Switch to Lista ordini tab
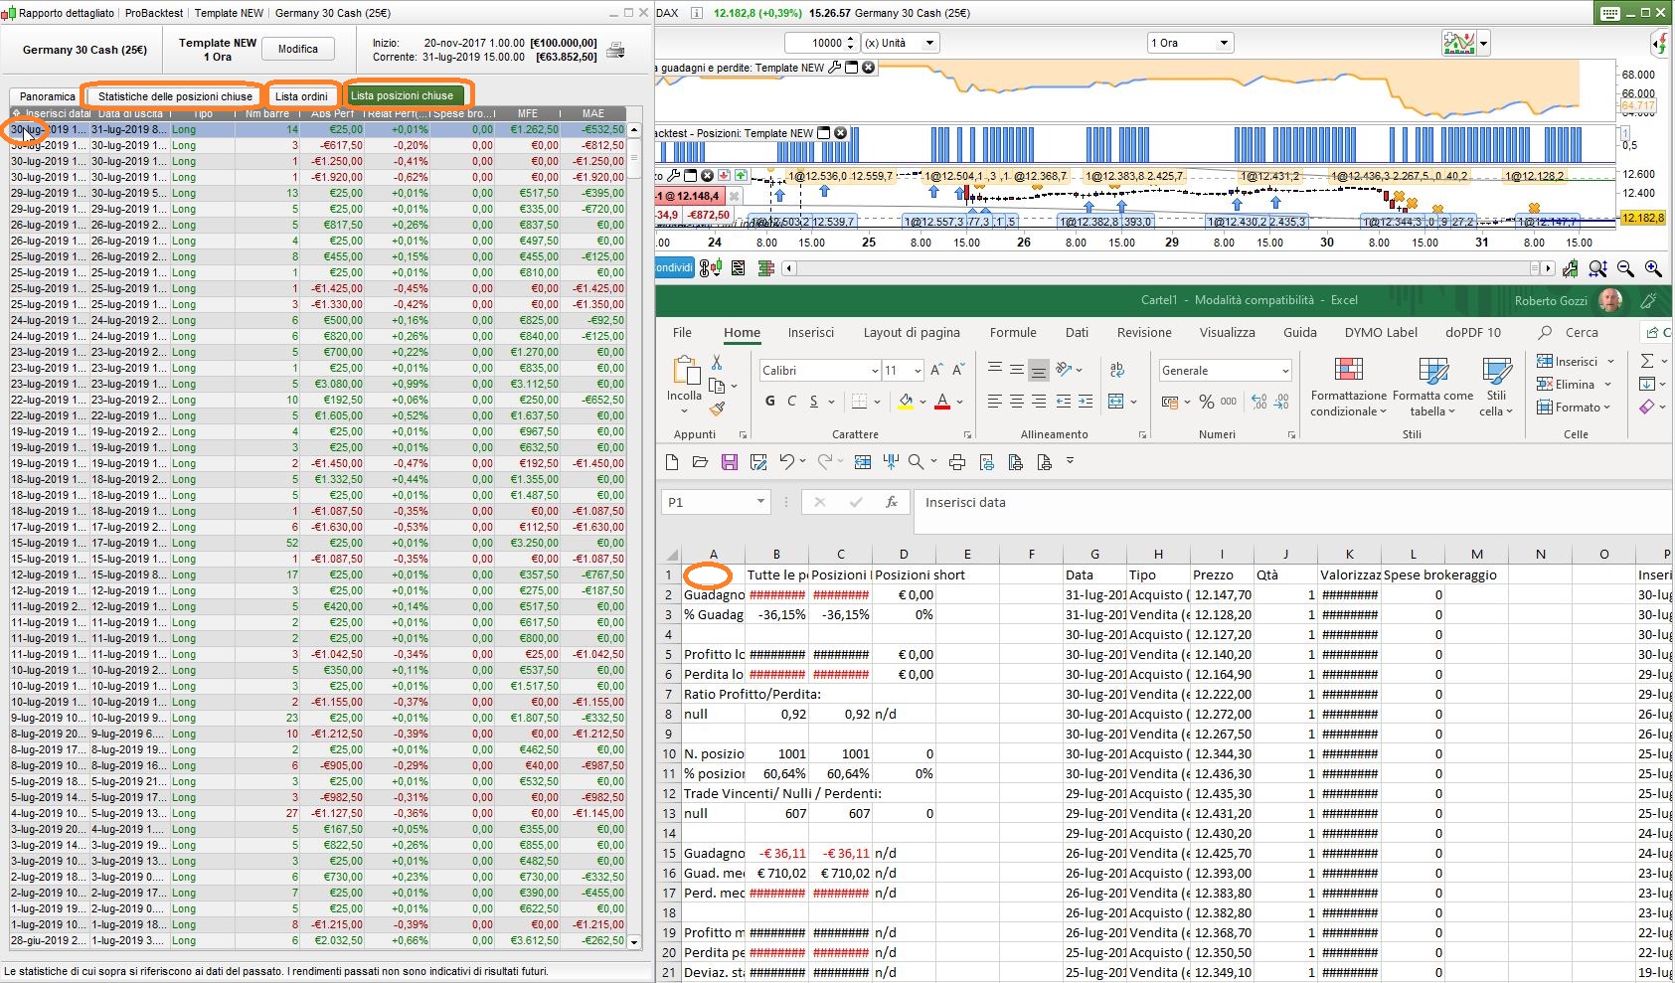1675x983 pixels. [301, 96]
